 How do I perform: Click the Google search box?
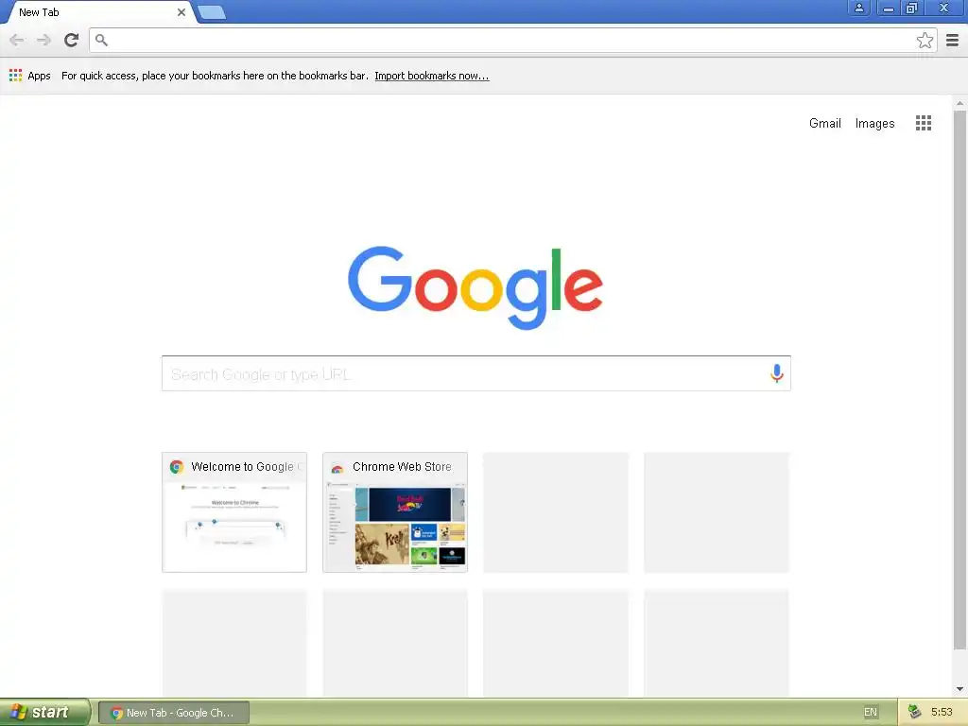pos(476,373)
